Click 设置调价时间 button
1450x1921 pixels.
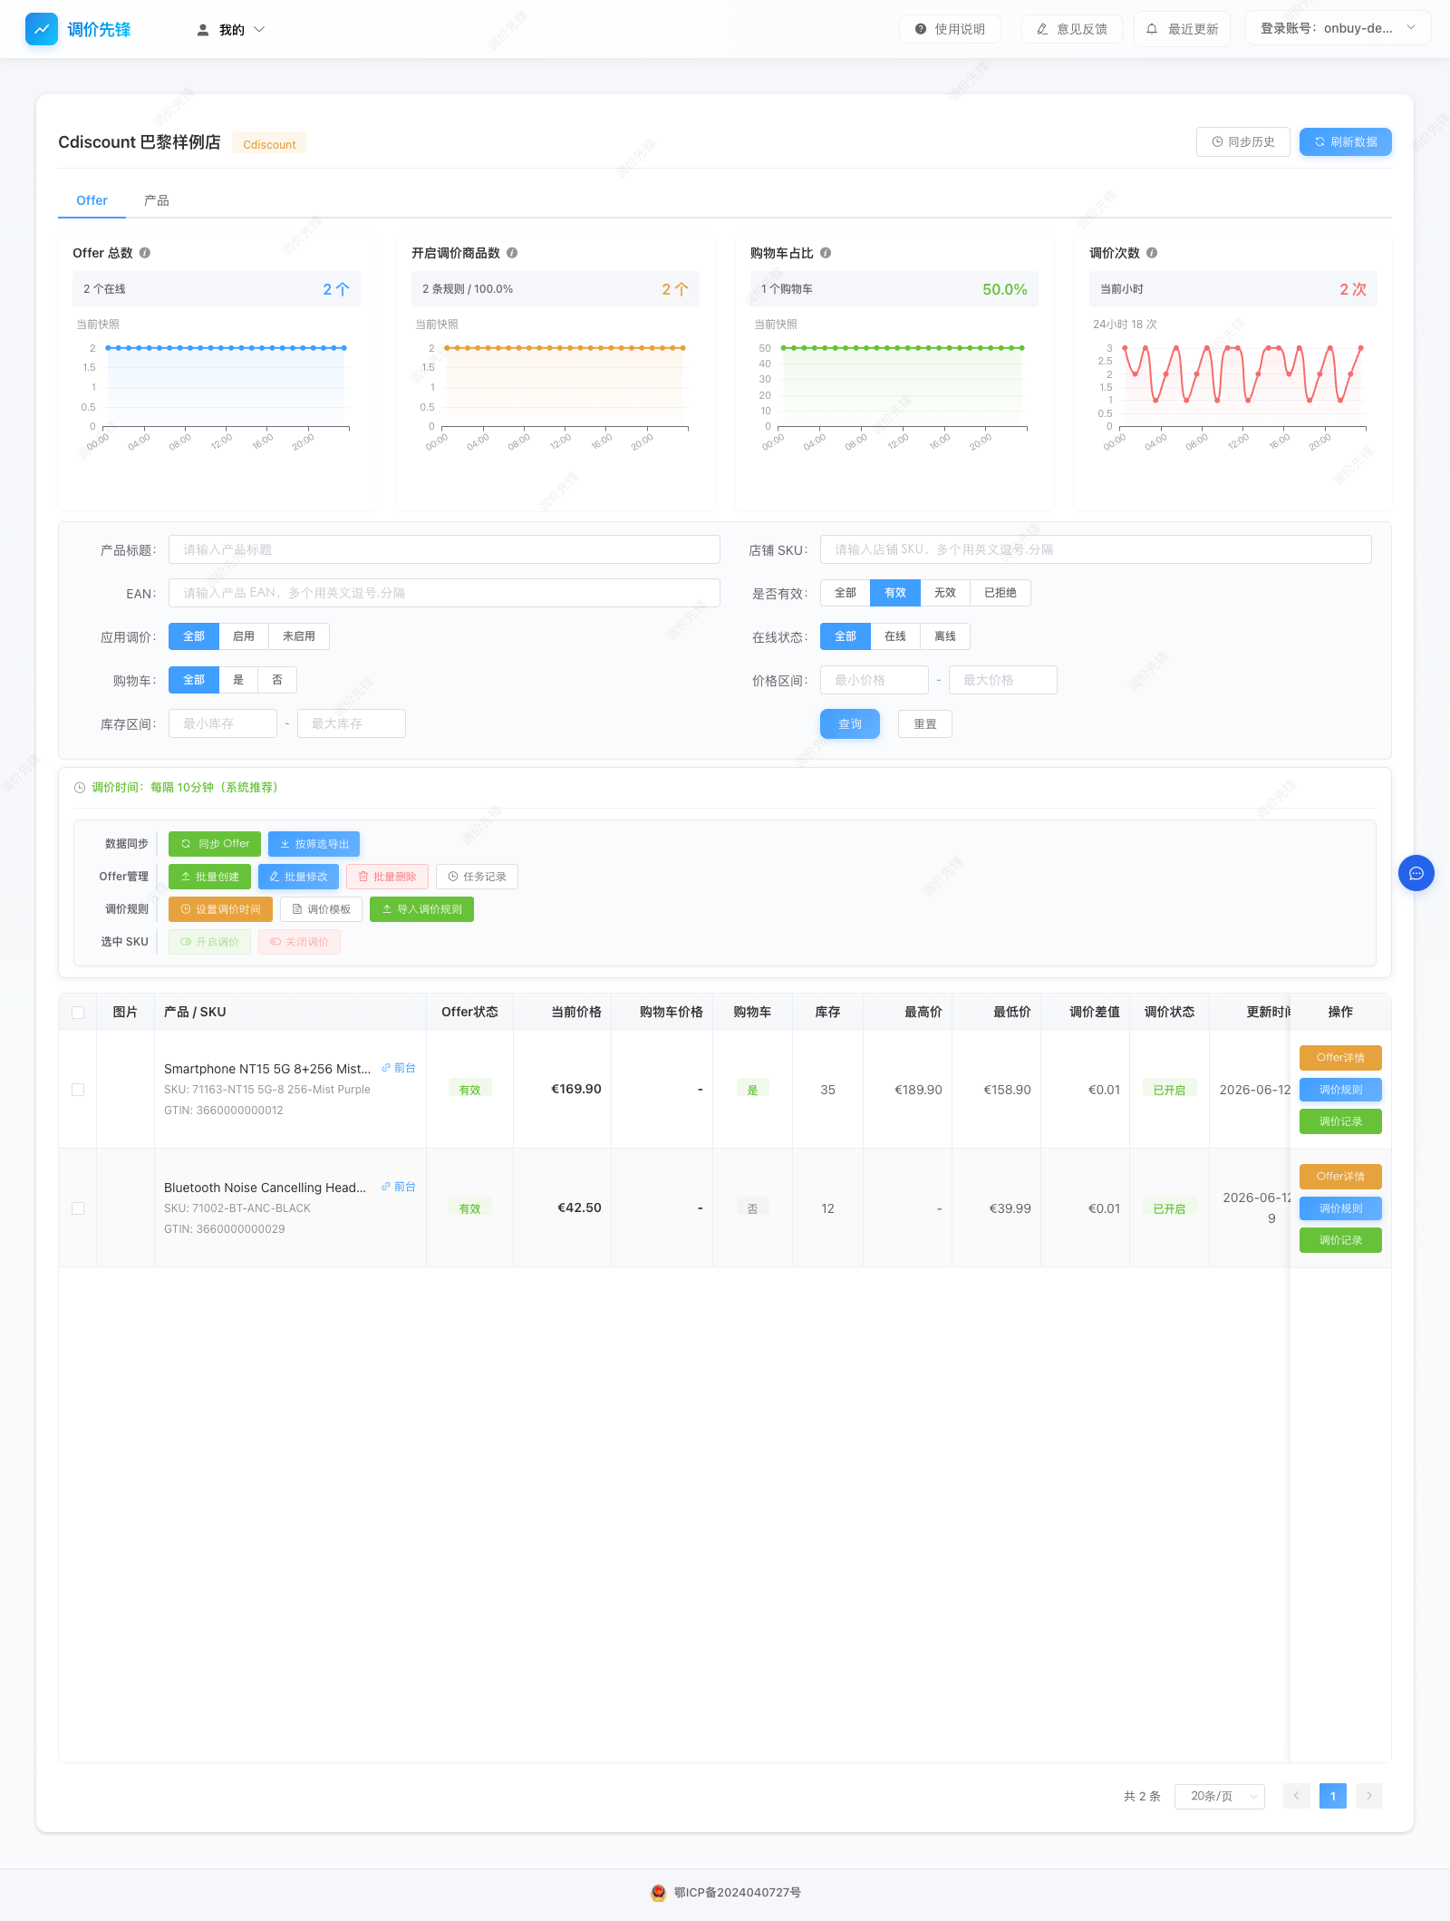click(220, 909)
